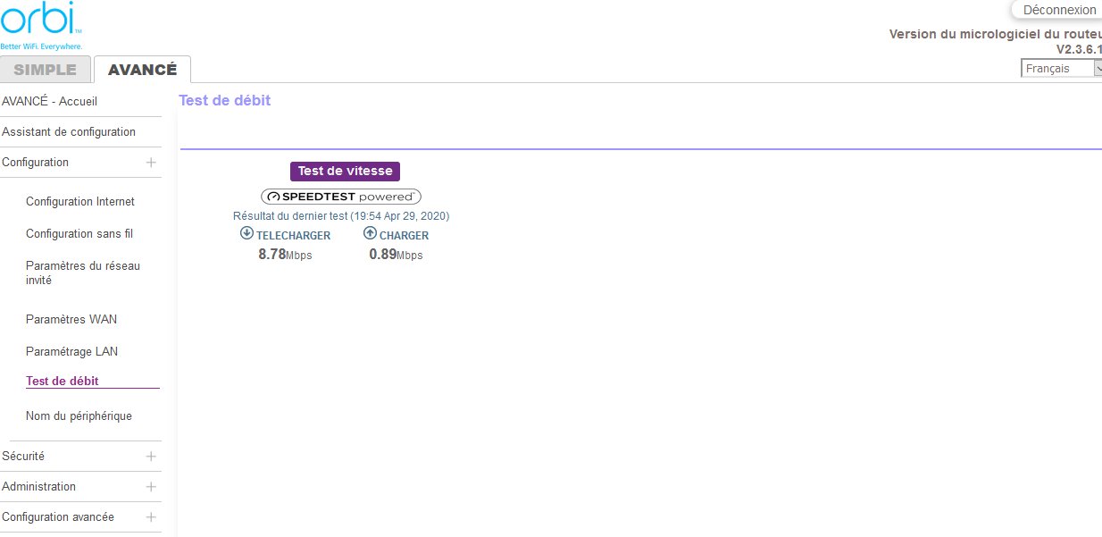Expand the Configuration section plus icon

[x=151, y=163]
